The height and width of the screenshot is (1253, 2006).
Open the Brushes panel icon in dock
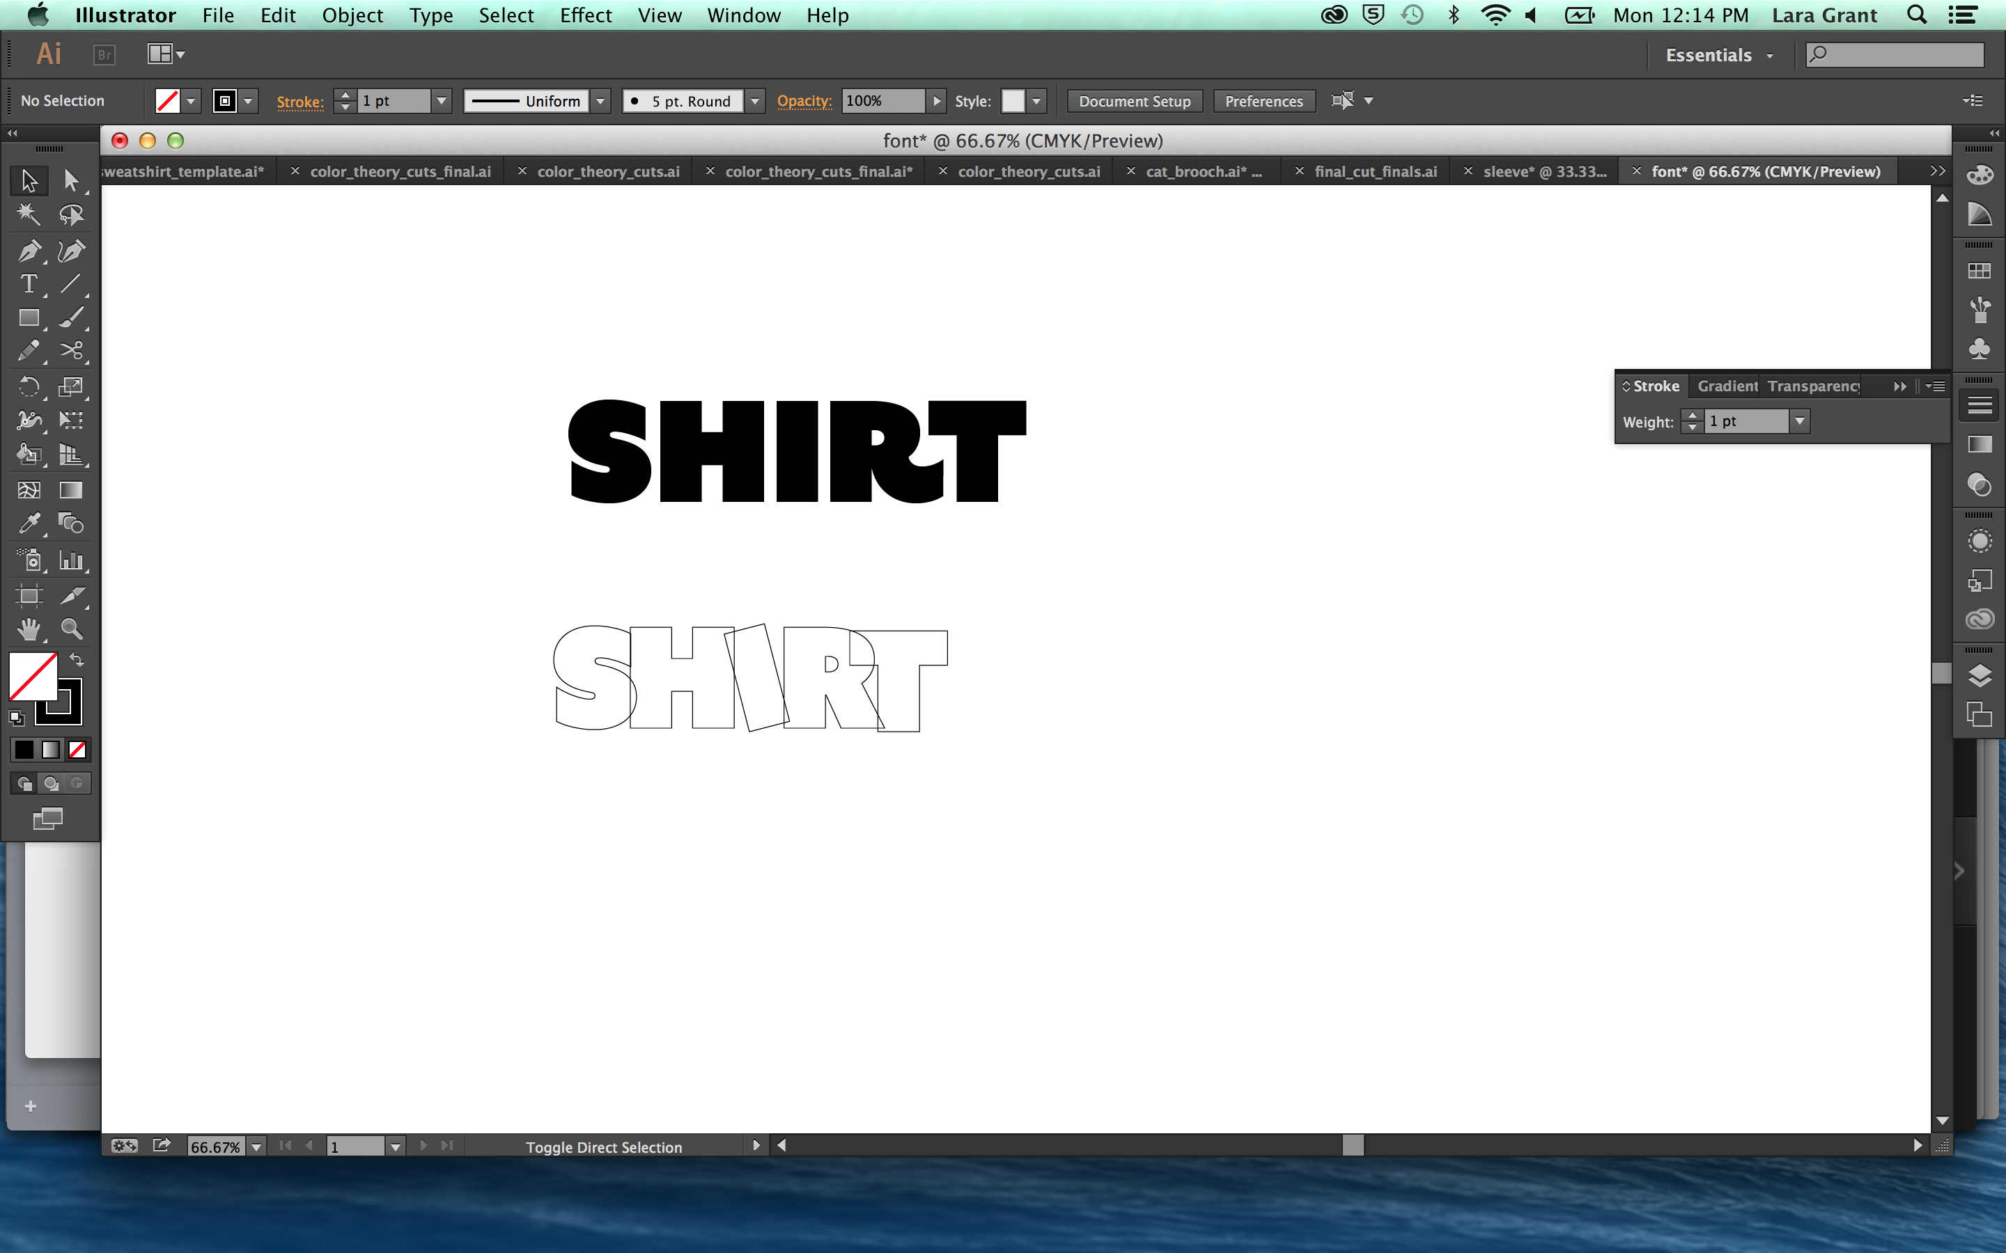click(x=1980, y=310)
